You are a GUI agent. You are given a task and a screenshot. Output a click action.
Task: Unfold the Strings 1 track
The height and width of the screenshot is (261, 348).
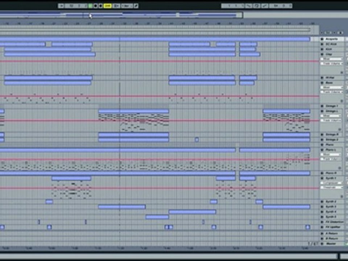[322, 106]
